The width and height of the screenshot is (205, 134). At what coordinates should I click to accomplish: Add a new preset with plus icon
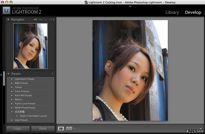click(52, 74)
